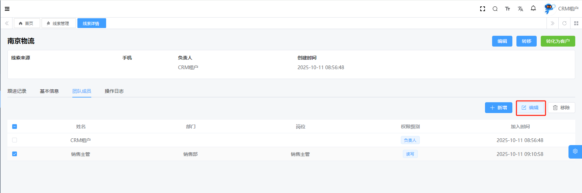Refresh the current tab page
The image size is (582, 193).
click(x=564, y=23)
